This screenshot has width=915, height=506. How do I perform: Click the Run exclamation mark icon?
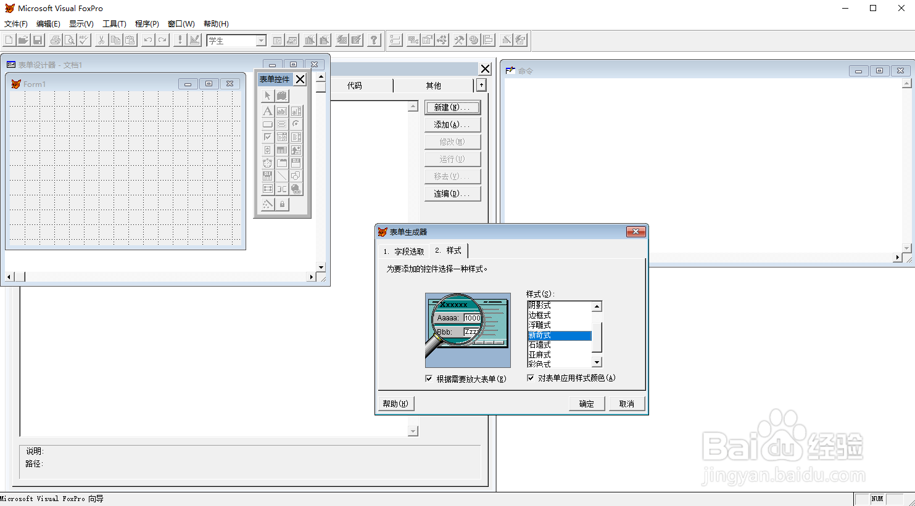coord(180,40)
